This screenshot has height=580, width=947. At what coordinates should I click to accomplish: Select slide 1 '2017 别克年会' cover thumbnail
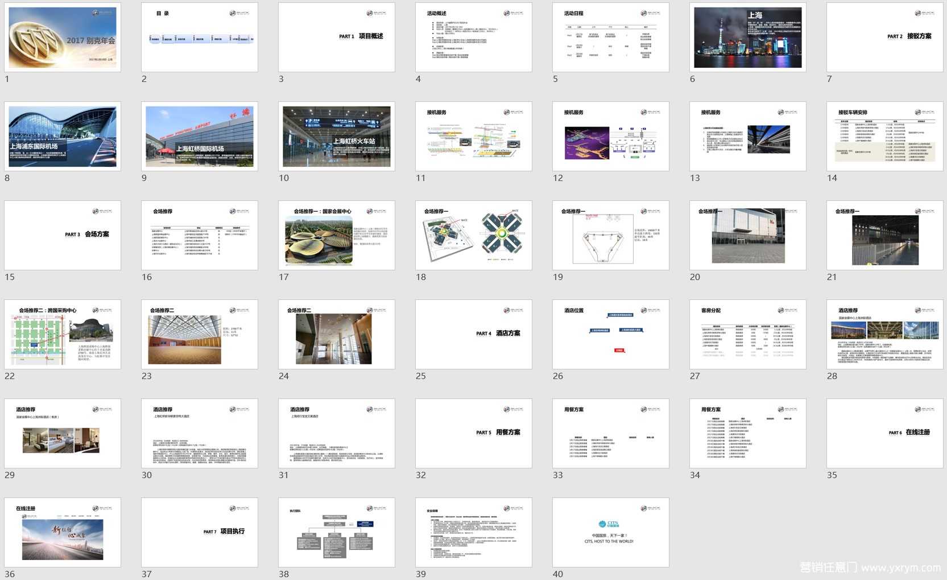63,37
